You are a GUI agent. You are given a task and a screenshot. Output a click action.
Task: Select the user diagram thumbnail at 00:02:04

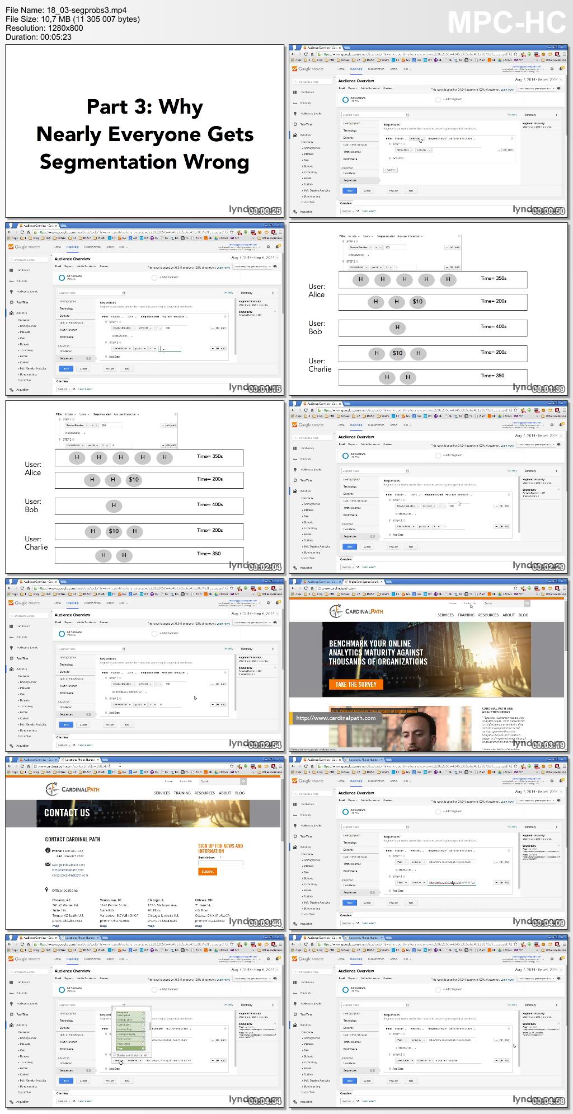[145, 487]
